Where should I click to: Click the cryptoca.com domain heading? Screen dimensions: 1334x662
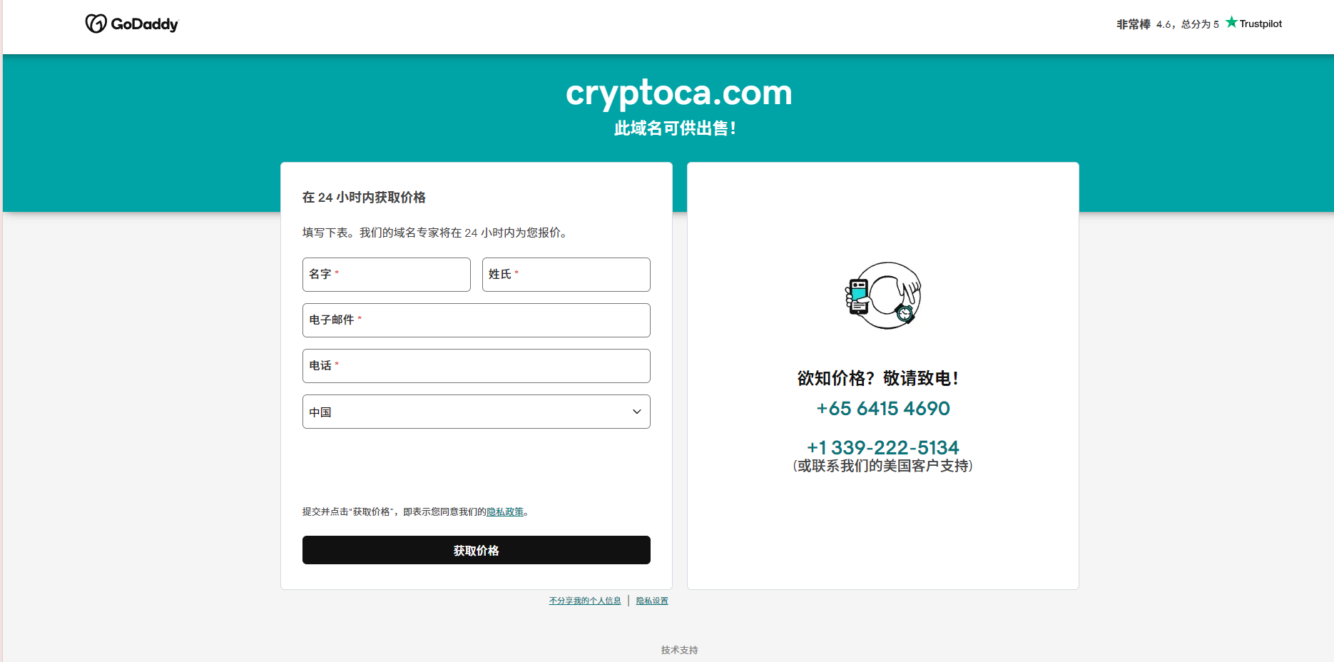click(679, 93)
